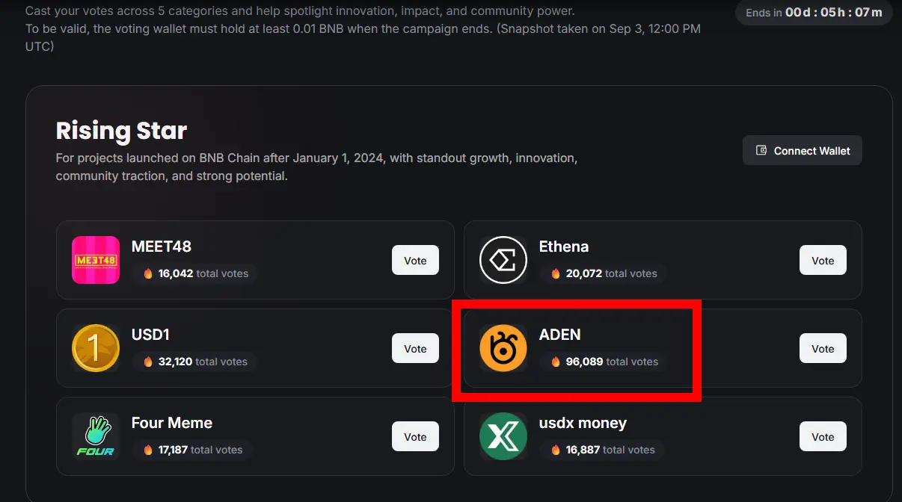The height and width of the screenshot is (502, 902).
Task: Click the usdx money green X logo
Action: (503, 436)
